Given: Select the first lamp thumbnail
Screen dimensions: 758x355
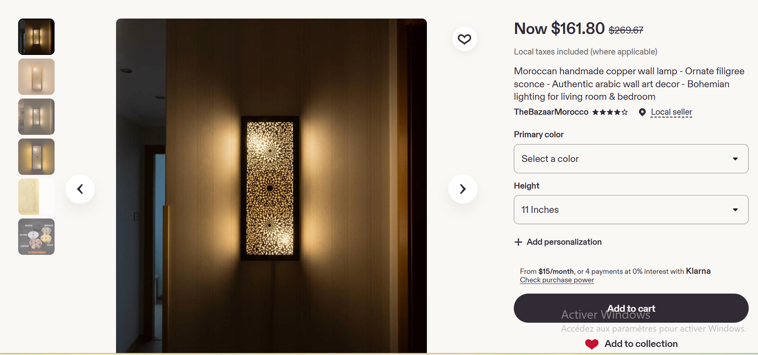Looking at the screenshot, I should (36, 37).
